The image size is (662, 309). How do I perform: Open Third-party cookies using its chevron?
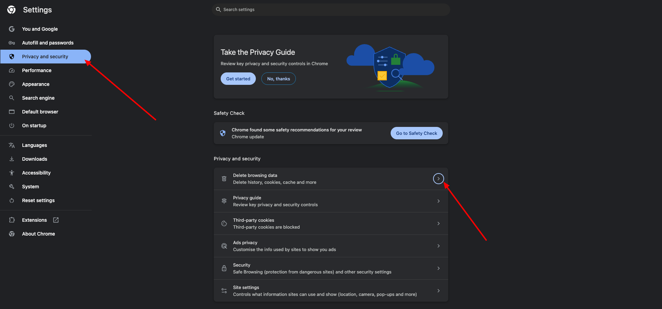(439, 223)
